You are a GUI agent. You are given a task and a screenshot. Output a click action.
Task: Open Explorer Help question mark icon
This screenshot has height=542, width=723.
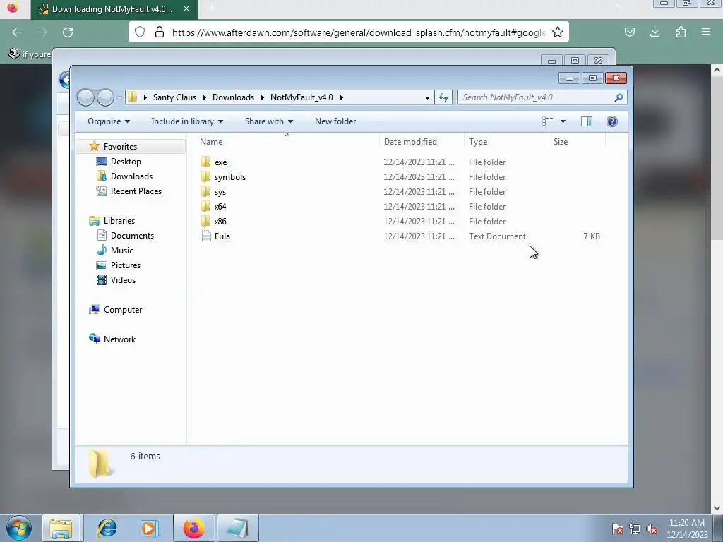click(x=612, y=121)
